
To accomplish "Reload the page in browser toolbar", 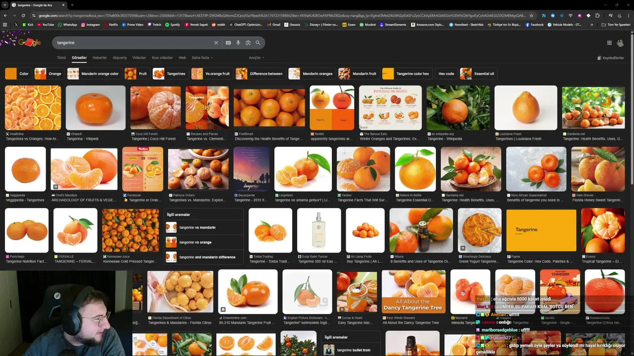I will [23, 15].
